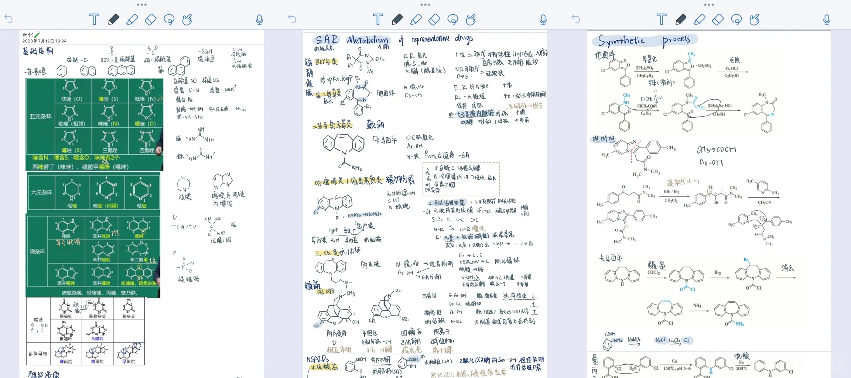Image resolution: width=851 pixels, height=378 pixels.
Task: Tap the page title "药化"
Action: 28,35
